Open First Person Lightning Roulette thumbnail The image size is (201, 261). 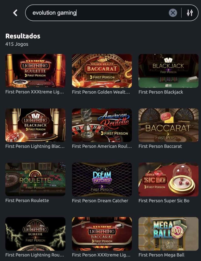35,234
